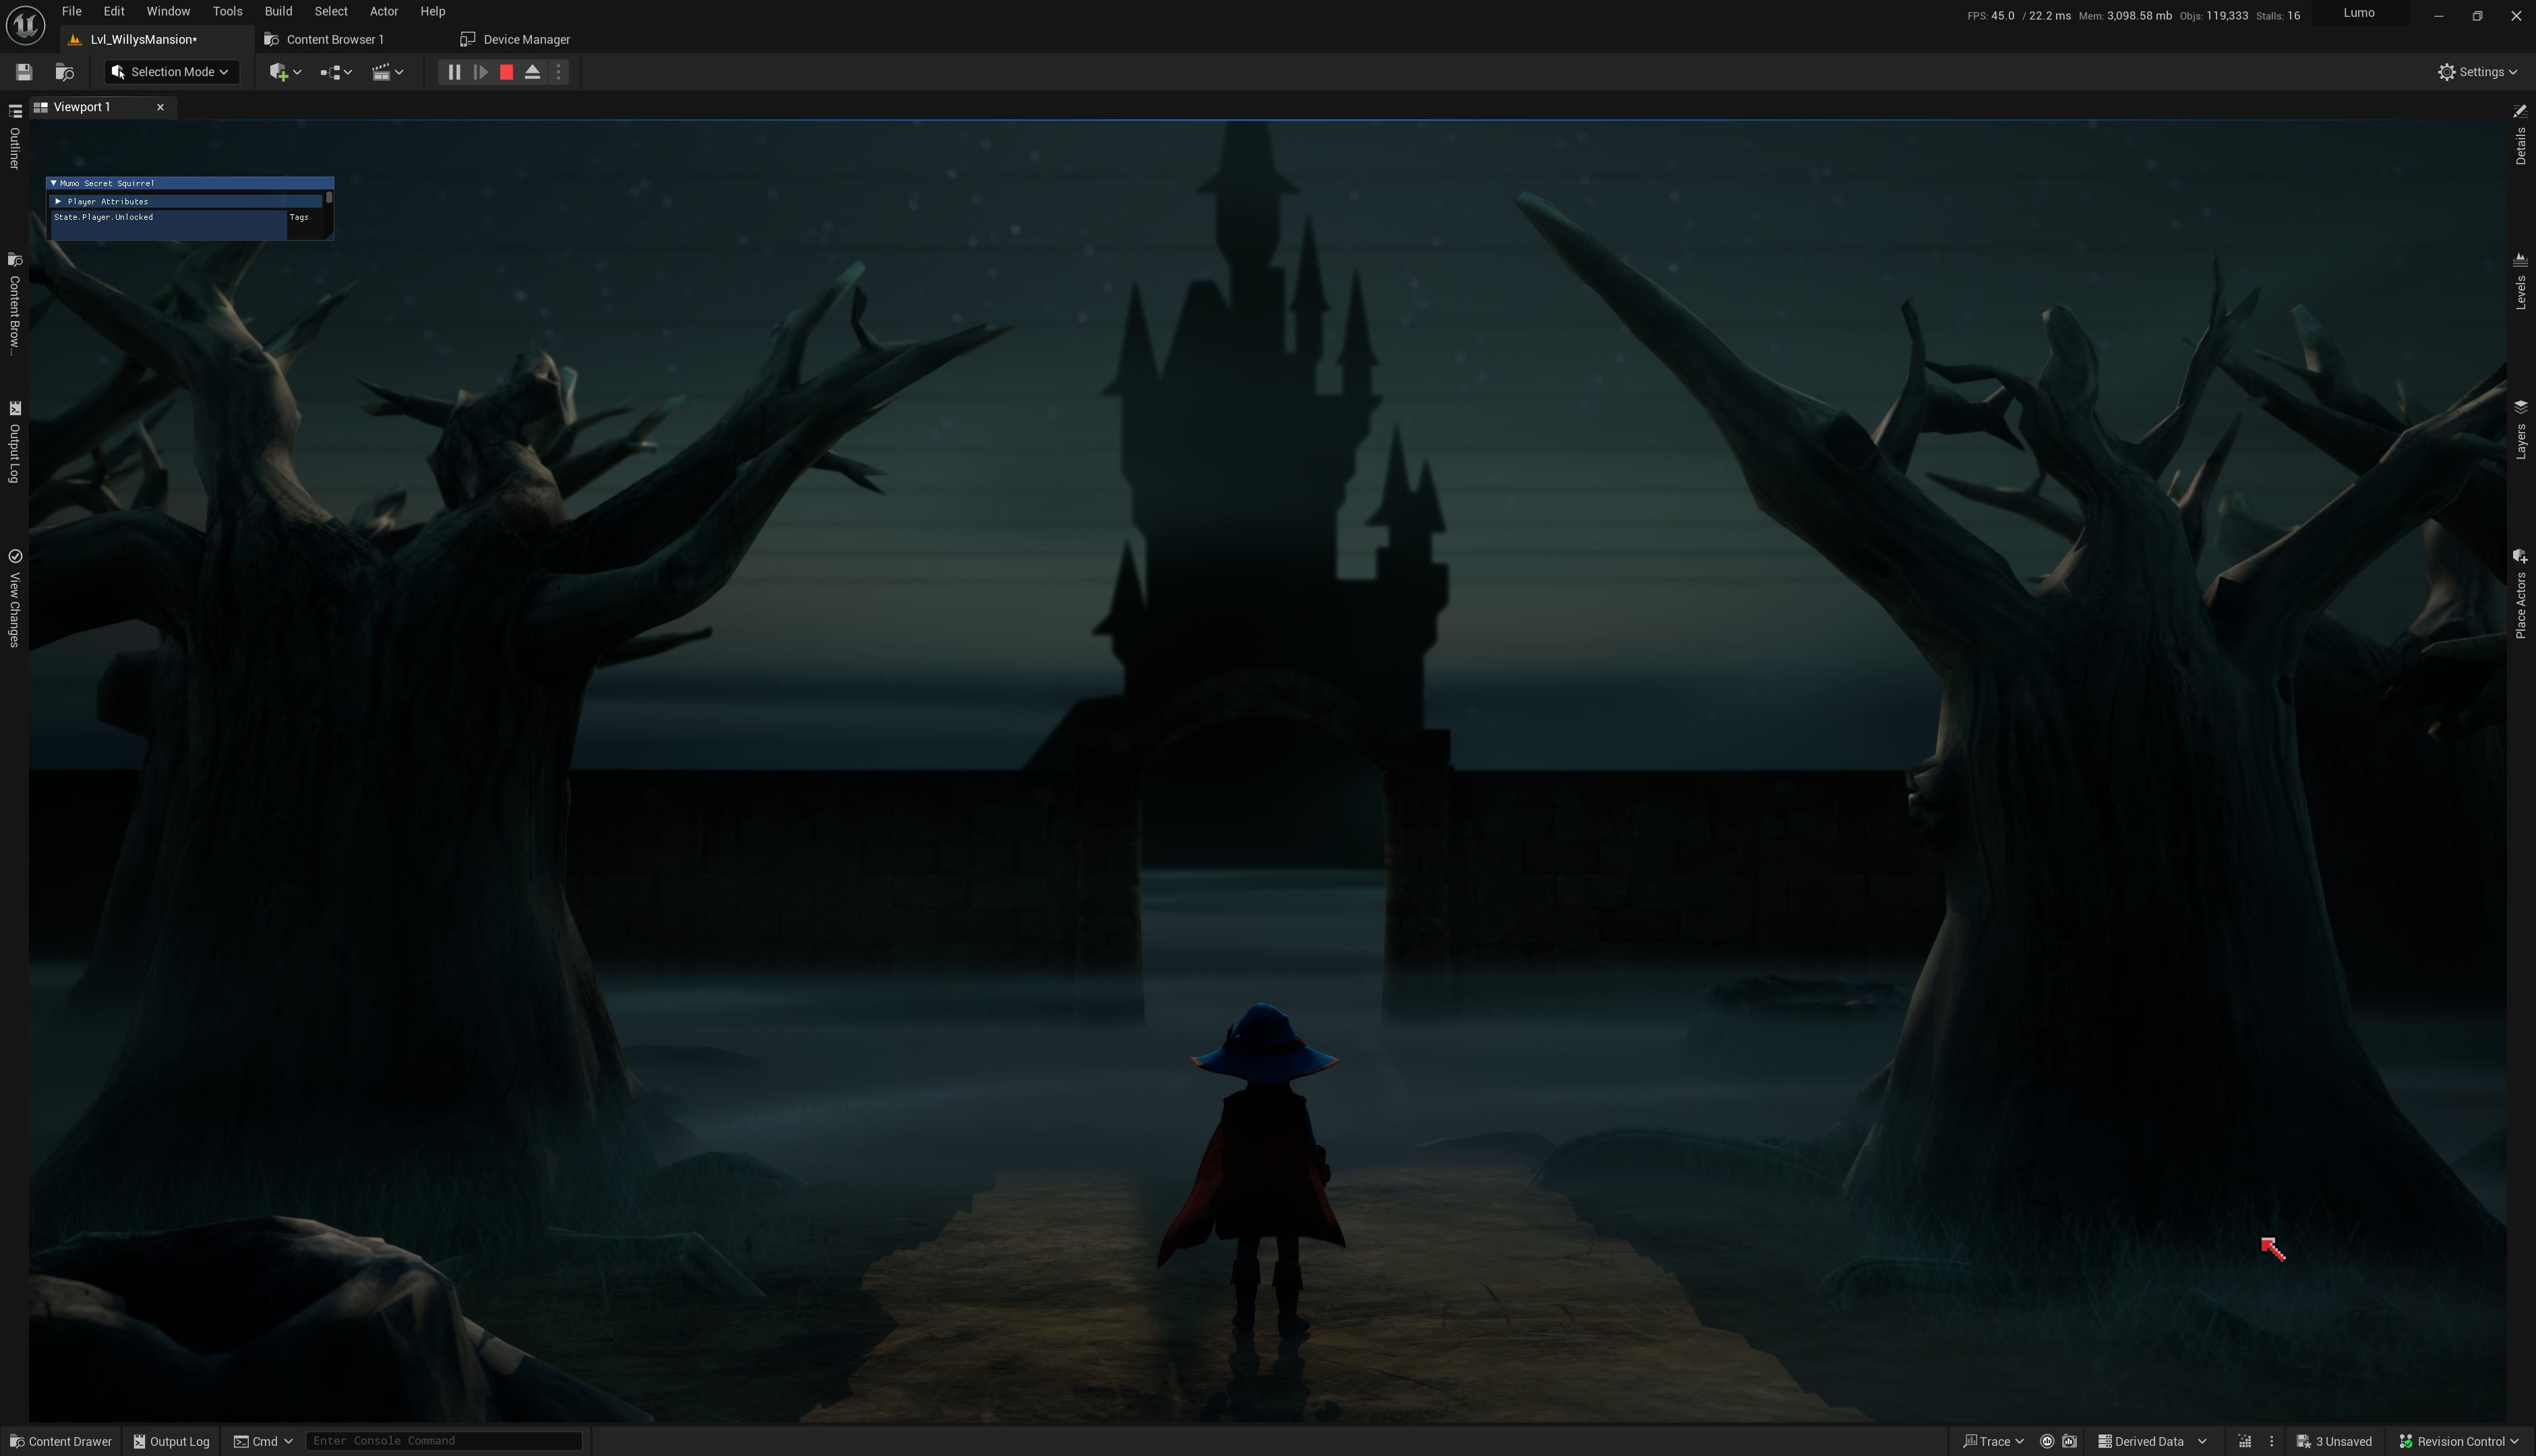Expand the Derived Data menu
This screenshot has height=1456, width=2536.
2151,1441
